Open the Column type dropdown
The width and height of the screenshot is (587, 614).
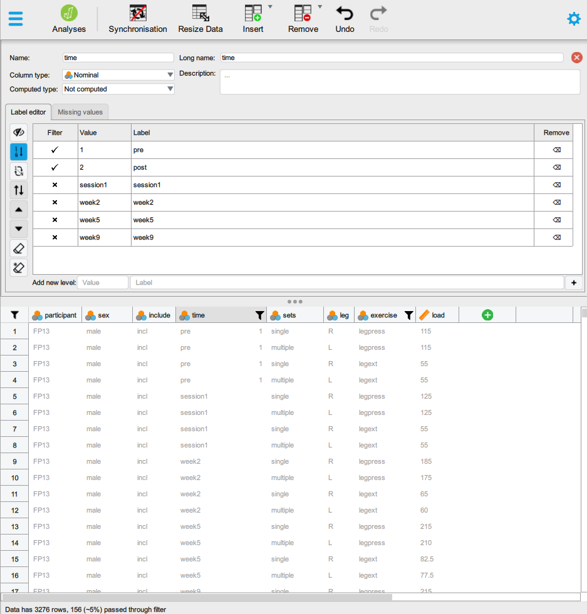pos(118,75)
